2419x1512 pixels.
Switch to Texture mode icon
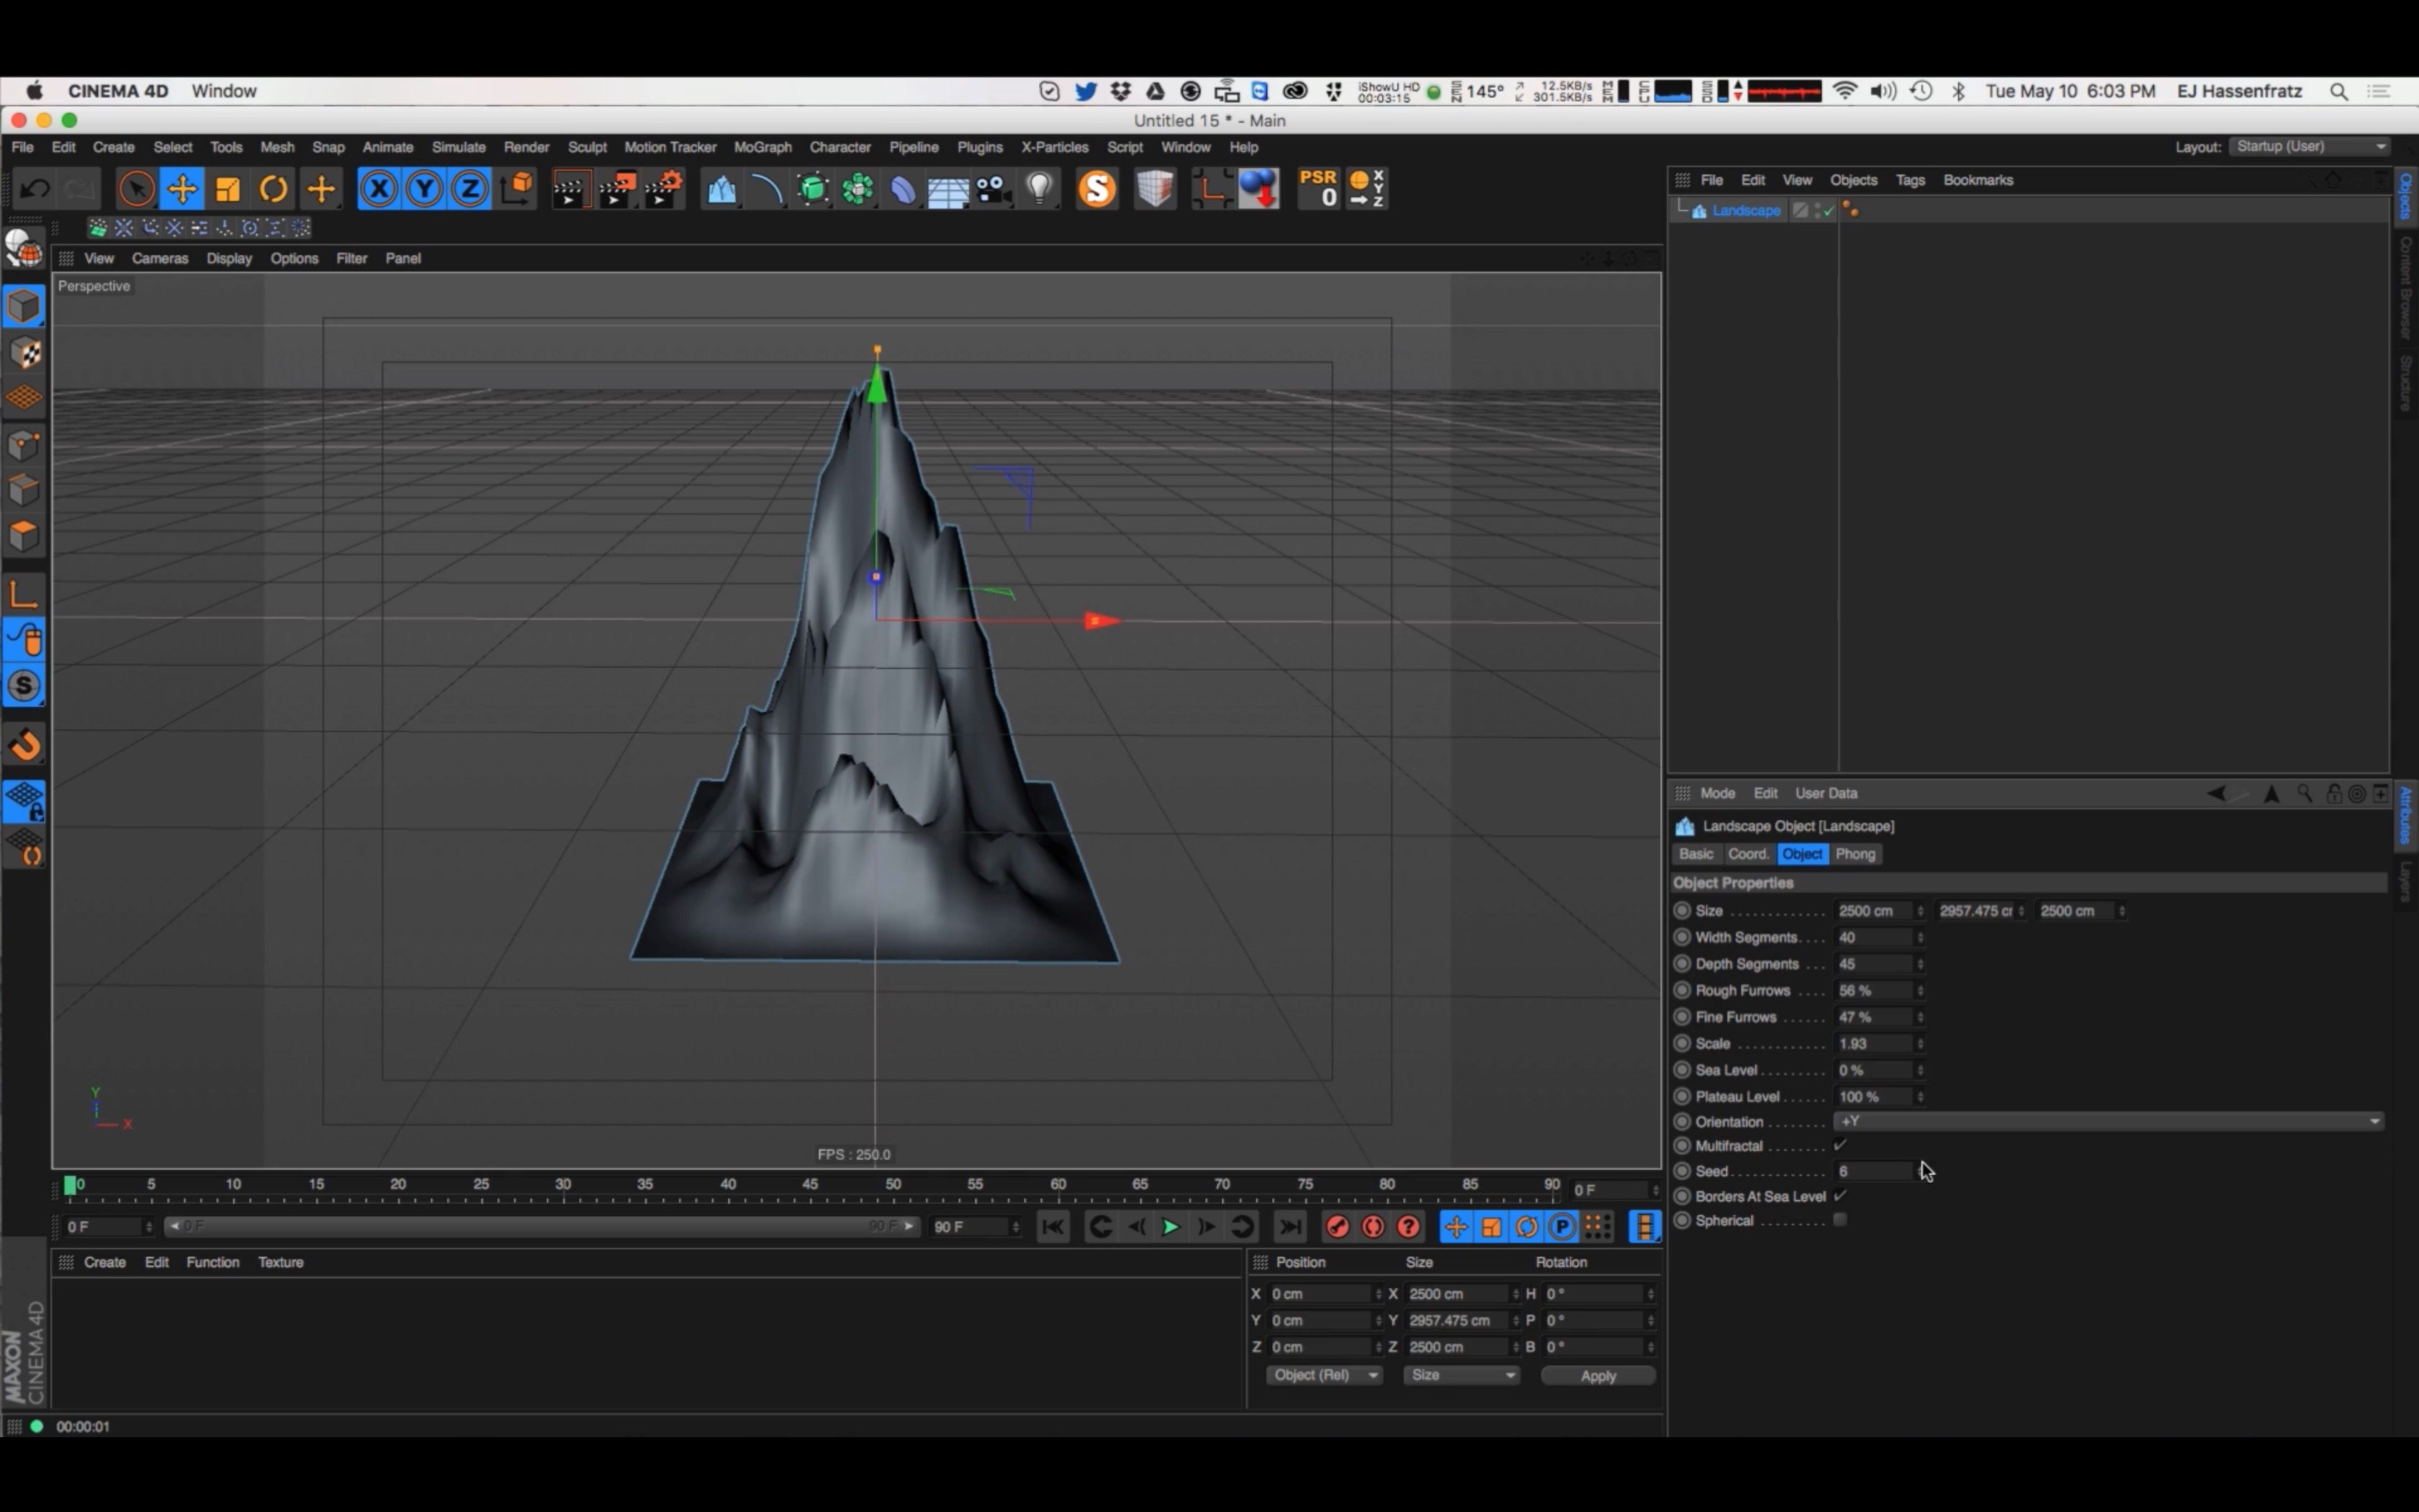point(24,352)
